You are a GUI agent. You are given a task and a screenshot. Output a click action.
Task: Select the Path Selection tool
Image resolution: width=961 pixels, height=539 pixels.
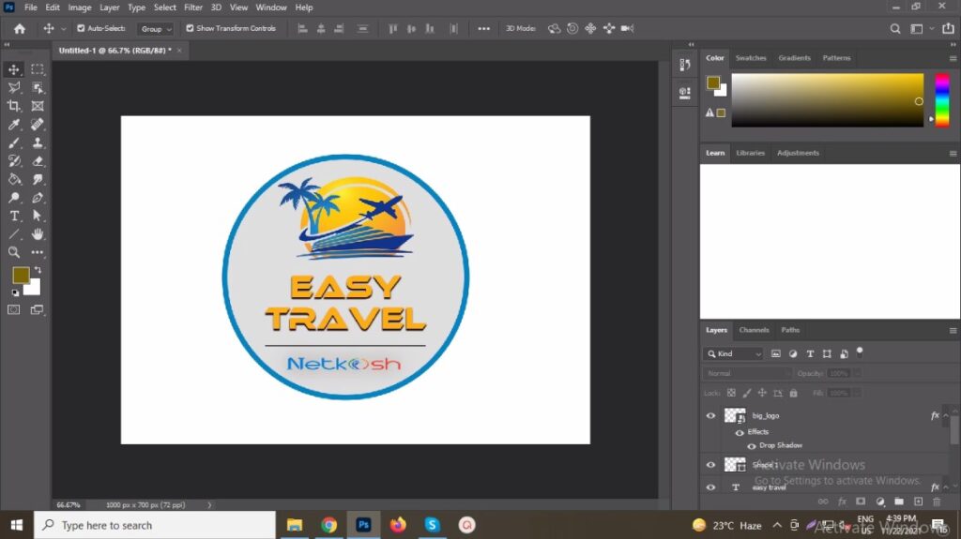click(x=38, y=216)
